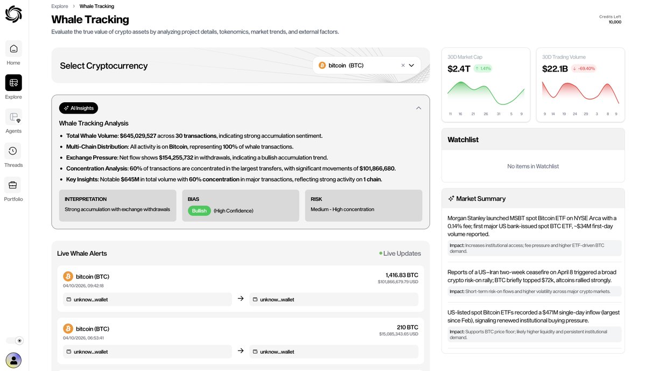
Task: Open the $471M ETF inflow news item
Action: [533, 326]
